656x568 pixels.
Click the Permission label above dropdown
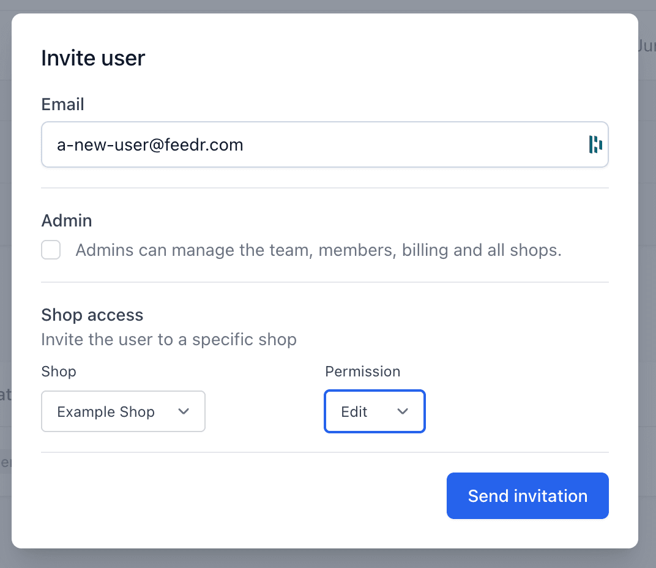point(362,372)
